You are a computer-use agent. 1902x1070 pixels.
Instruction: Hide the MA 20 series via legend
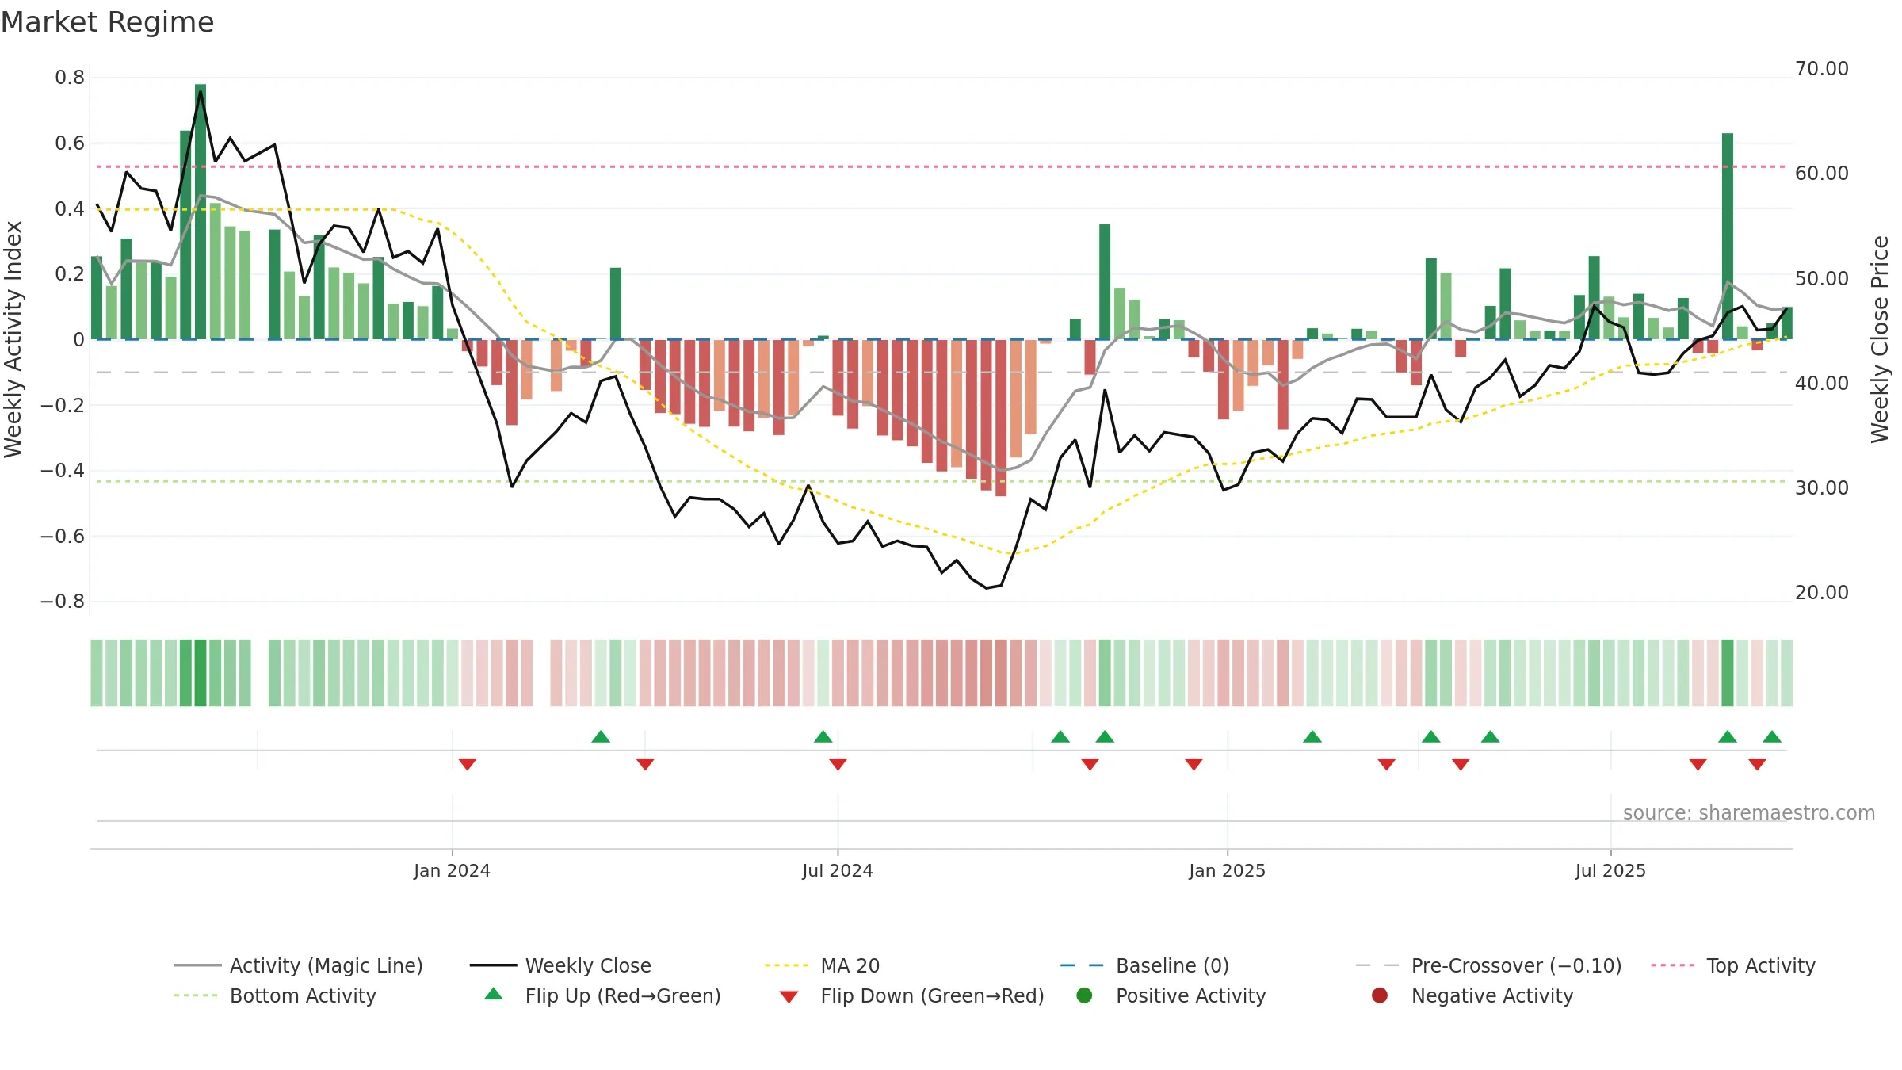tap(822, 965)
